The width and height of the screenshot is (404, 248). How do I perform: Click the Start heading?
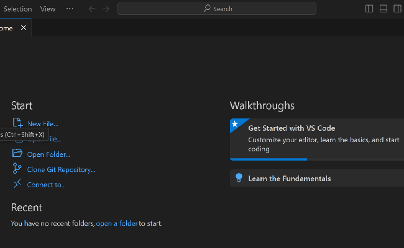(x=22, y=105)
